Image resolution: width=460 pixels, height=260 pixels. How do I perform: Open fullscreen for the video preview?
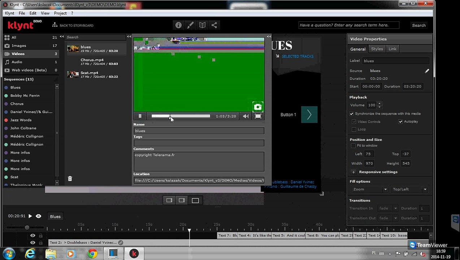(x=258, y=116)
